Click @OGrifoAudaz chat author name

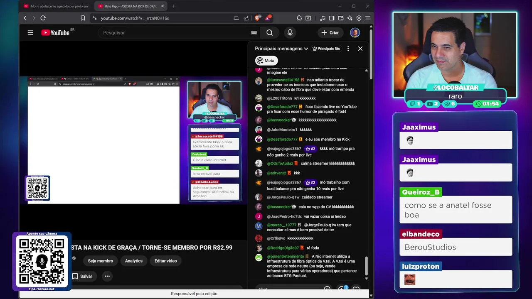click(x=280, y=163)
